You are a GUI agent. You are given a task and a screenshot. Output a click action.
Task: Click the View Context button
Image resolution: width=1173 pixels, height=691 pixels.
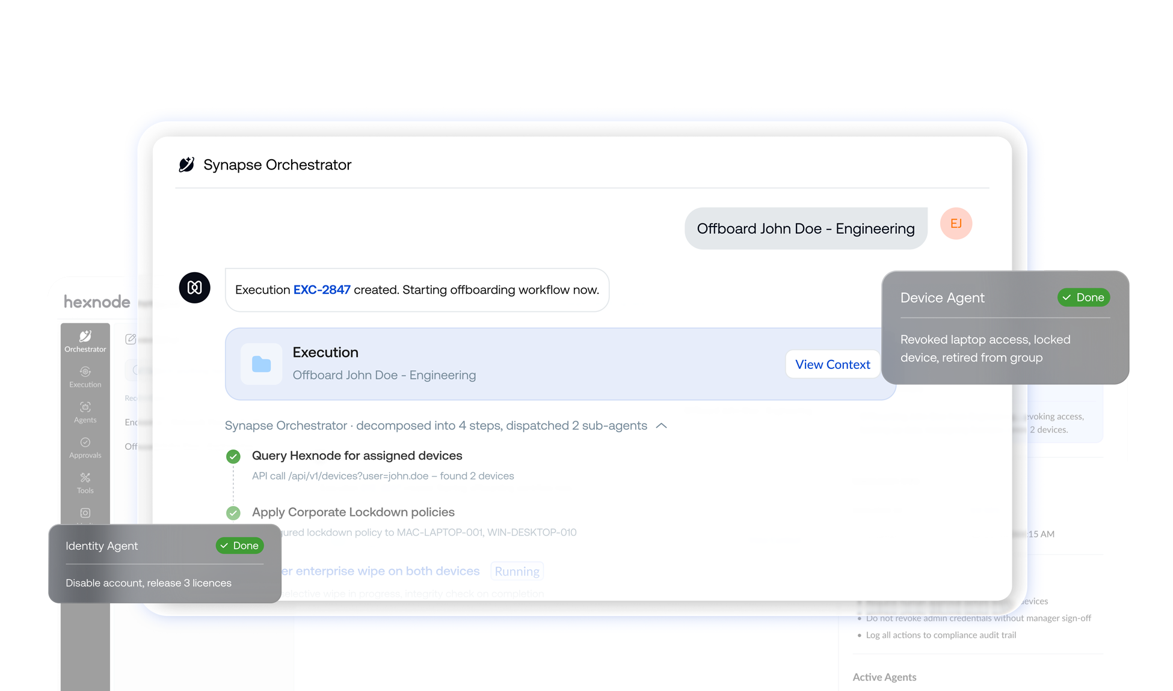[x=833, y=364]
